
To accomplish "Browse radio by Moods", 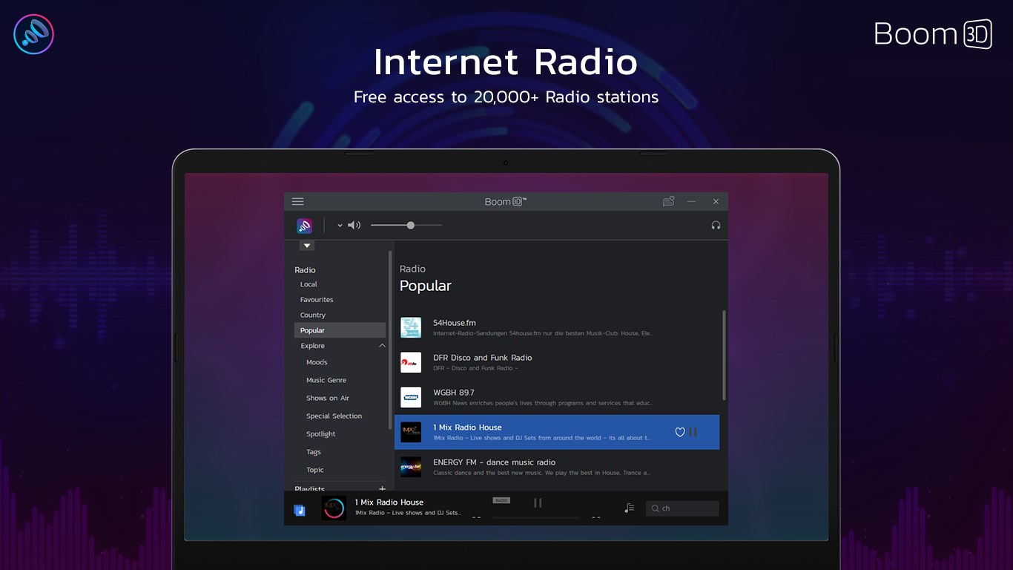I will point(317,362).
